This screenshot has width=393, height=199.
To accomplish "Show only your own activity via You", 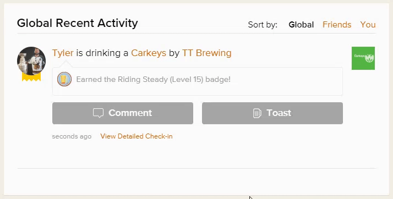I will (368, 25).
